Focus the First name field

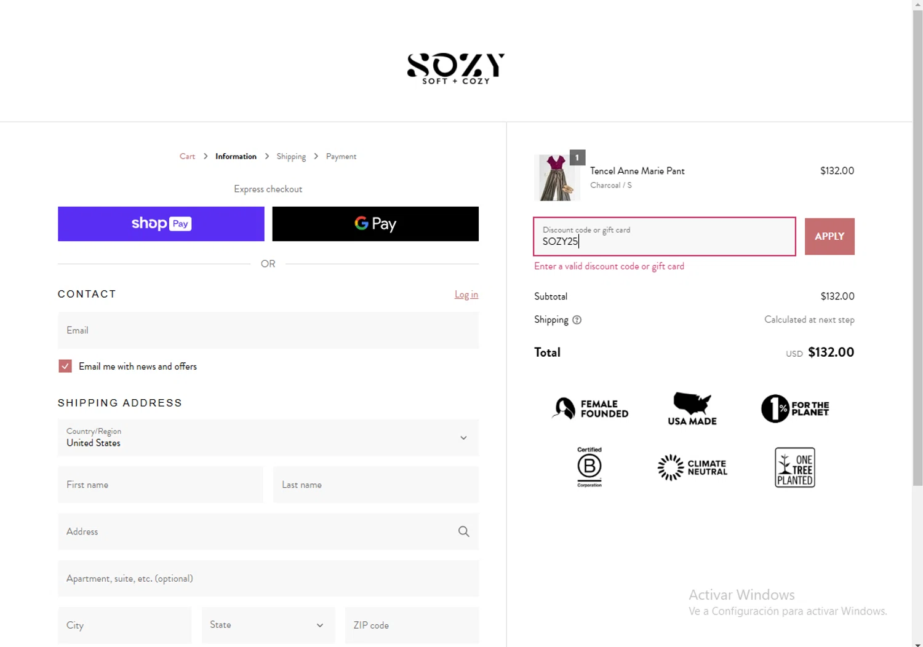click(160, 485)
